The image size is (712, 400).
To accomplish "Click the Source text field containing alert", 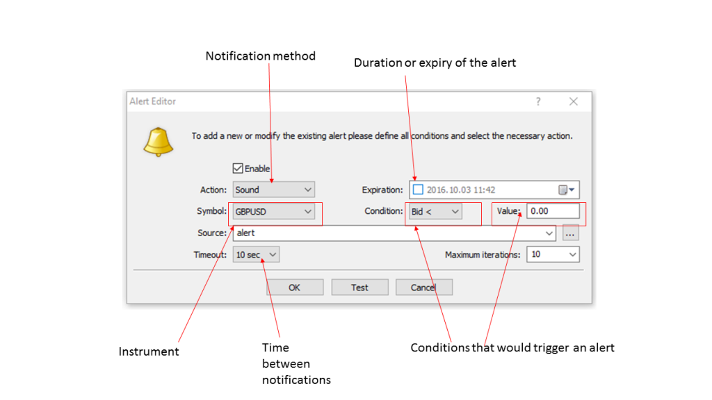I will pos(389,233).
